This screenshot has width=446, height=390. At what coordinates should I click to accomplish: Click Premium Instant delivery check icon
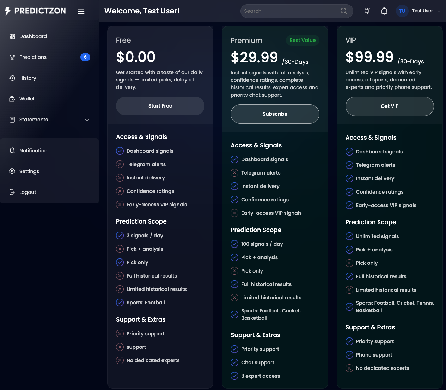click(234, 186)
